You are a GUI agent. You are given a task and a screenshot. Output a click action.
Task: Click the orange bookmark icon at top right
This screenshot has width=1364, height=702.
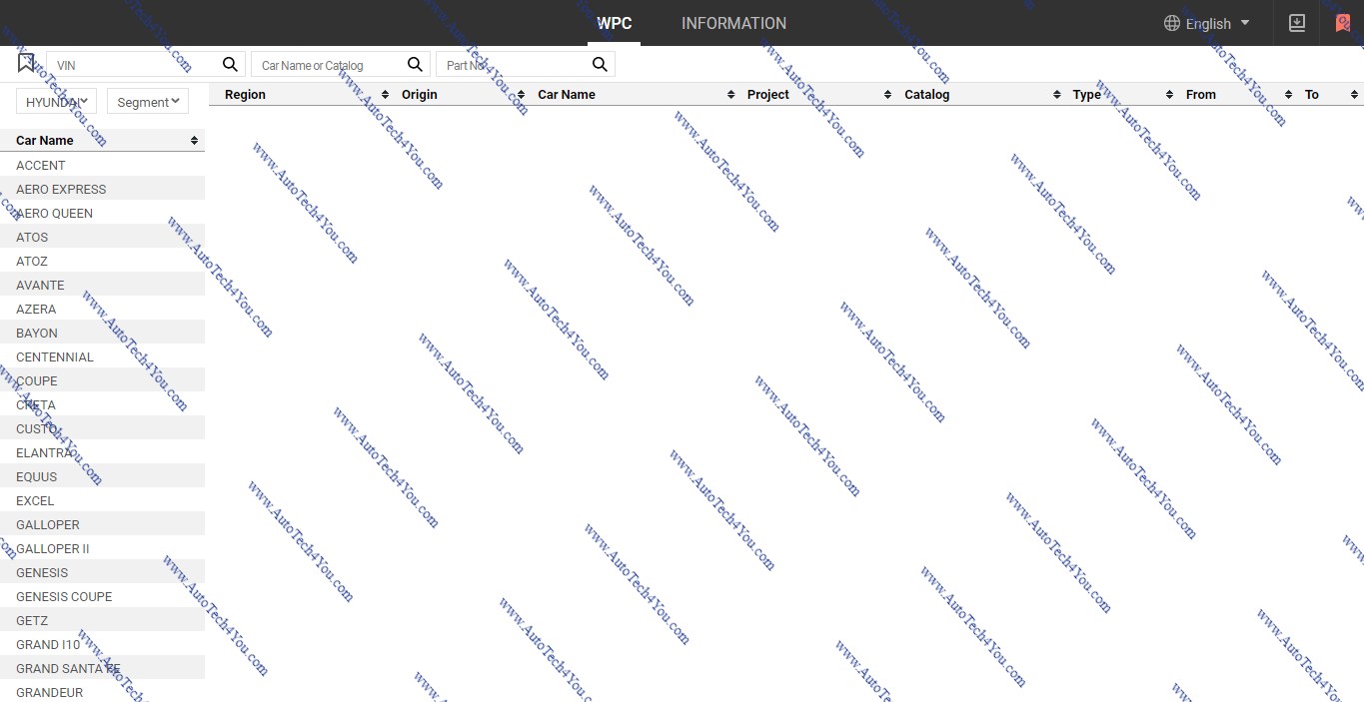click(x=1343, y=23)
